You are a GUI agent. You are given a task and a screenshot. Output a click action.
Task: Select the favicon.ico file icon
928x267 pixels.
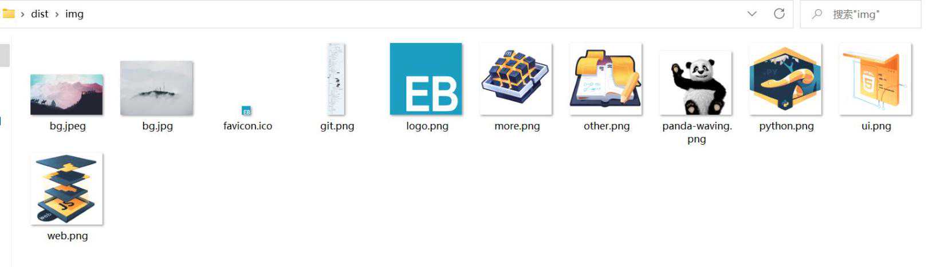[x=246, y=111]
